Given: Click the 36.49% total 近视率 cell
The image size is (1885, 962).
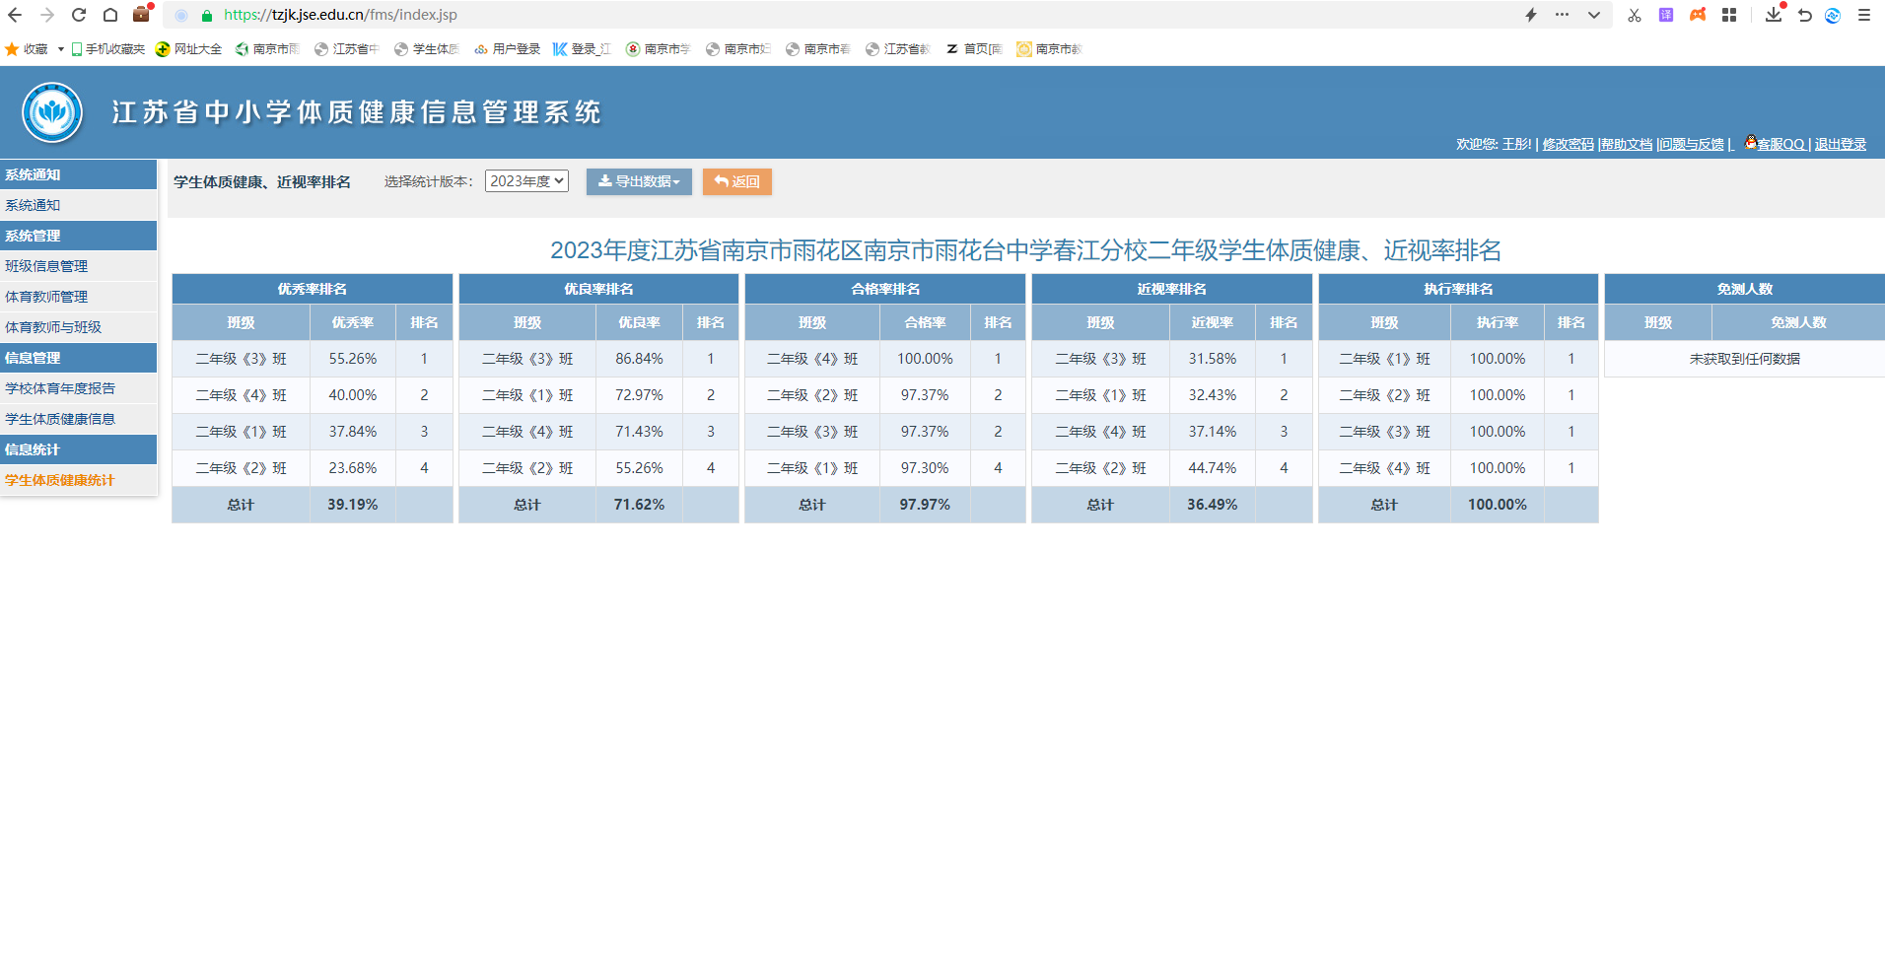Looking at the screenshot, I should coord(1212,505).
